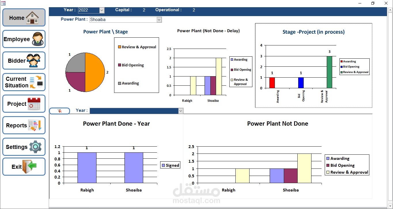The width and height of the screenshot is (393, 209).
Task: Click red Awarding legend swatch in Stage-Project
Action: (x=342, y=62)
